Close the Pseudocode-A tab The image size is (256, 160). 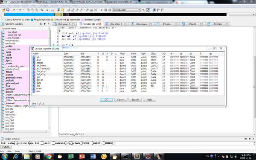(100, 24)
